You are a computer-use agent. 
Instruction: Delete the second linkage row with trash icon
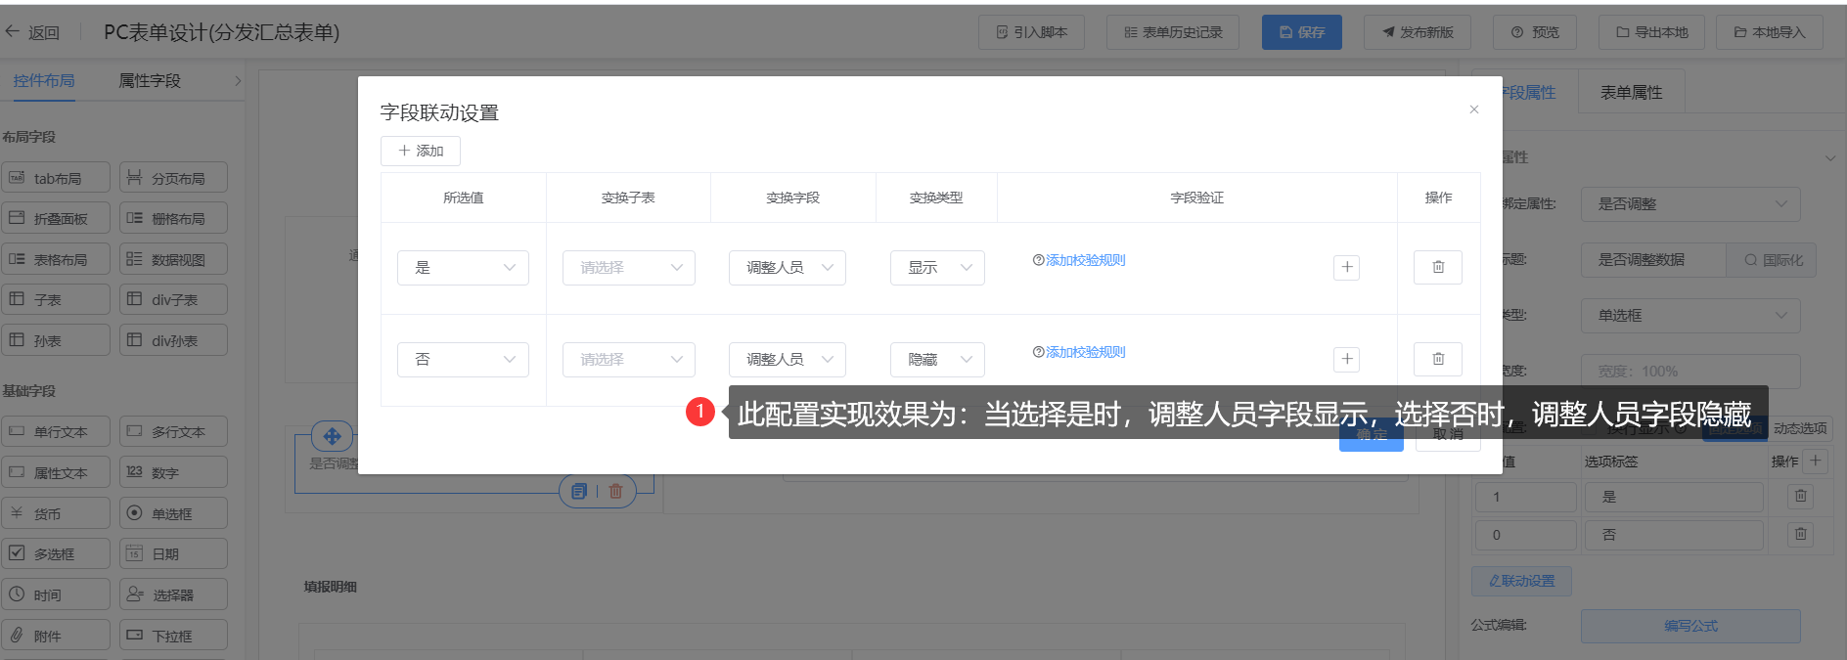coord(1437,359)
